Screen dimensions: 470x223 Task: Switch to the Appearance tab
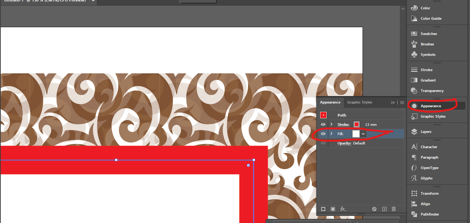pyautogui.click(x=330, y=102)
